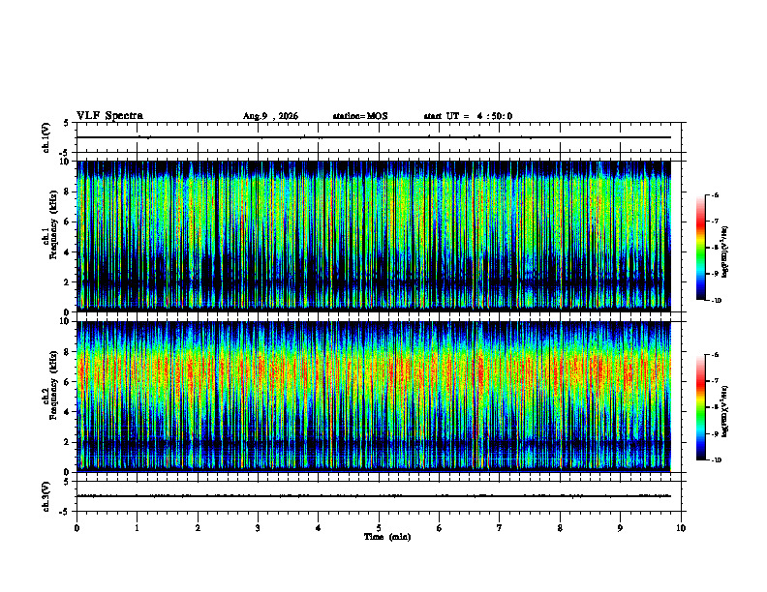
Task: Click time axis tick label "9"
Action: [620, 528]
